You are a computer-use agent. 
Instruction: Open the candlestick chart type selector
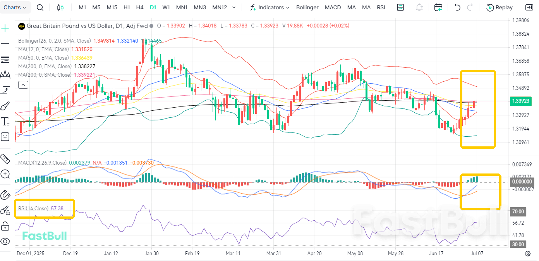[60, 7]
